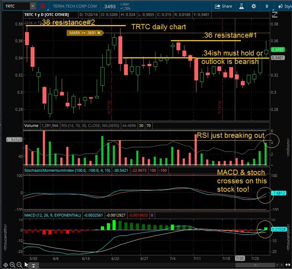The height and width of the screenshot is (269, 292).
Task: Click the Share button
Action: point(223,6)
